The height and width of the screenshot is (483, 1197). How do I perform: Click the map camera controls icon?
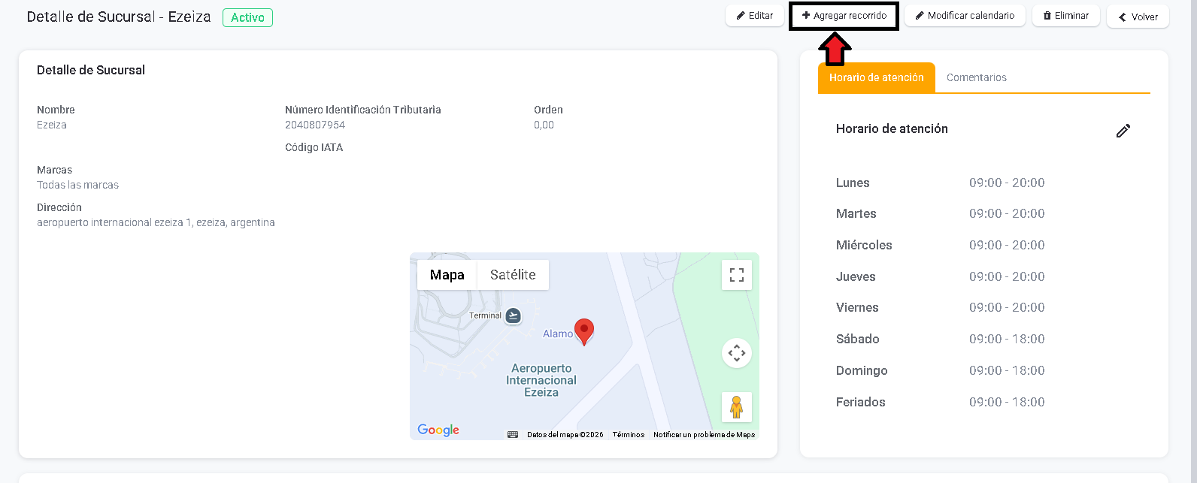pos(736,353)
